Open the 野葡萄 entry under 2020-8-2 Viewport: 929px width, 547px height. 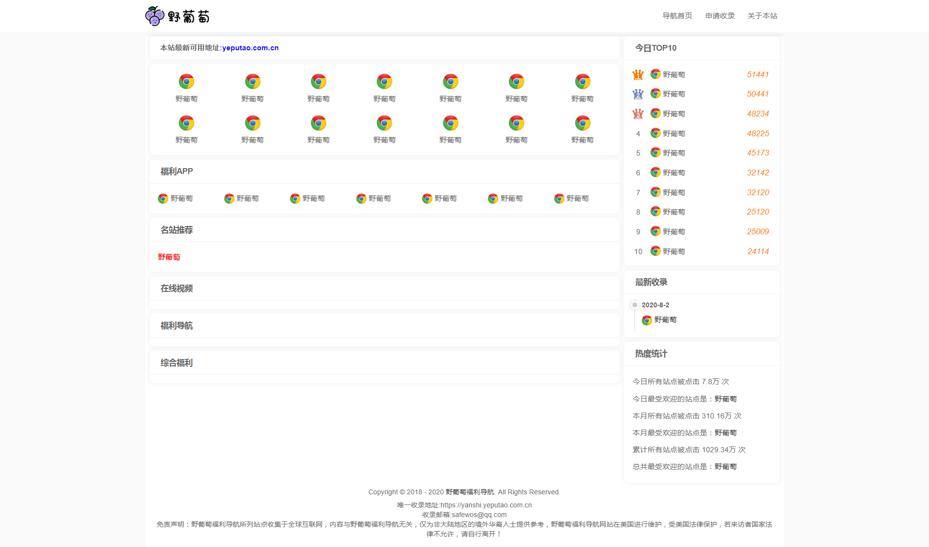point(659,320)
